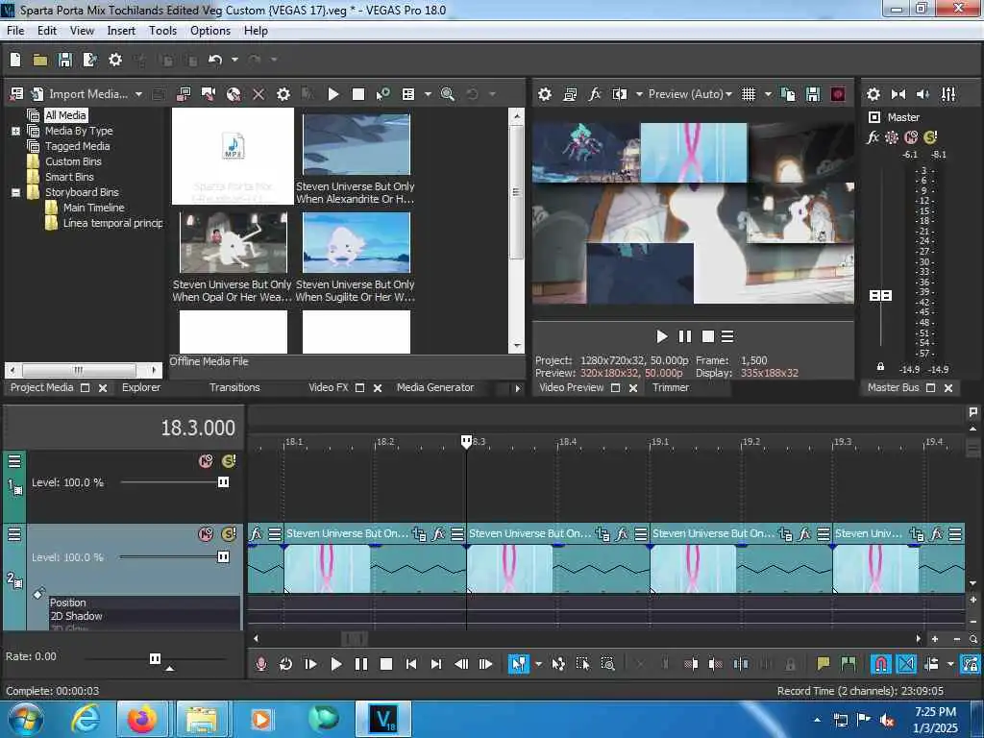The height and width of the screenshot is (738, 984).
Task: Open the views dropdown in Project Media toolbar
Action: coord(428,94)
